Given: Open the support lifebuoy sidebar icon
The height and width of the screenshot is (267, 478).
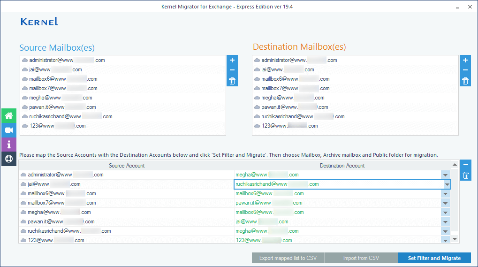Looking at the screenshot, I should (x=9, y=159).
